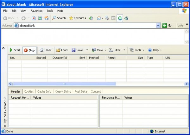Switch to the Cookies tab
Screen dimensions: 190x135
pos(29,91)
